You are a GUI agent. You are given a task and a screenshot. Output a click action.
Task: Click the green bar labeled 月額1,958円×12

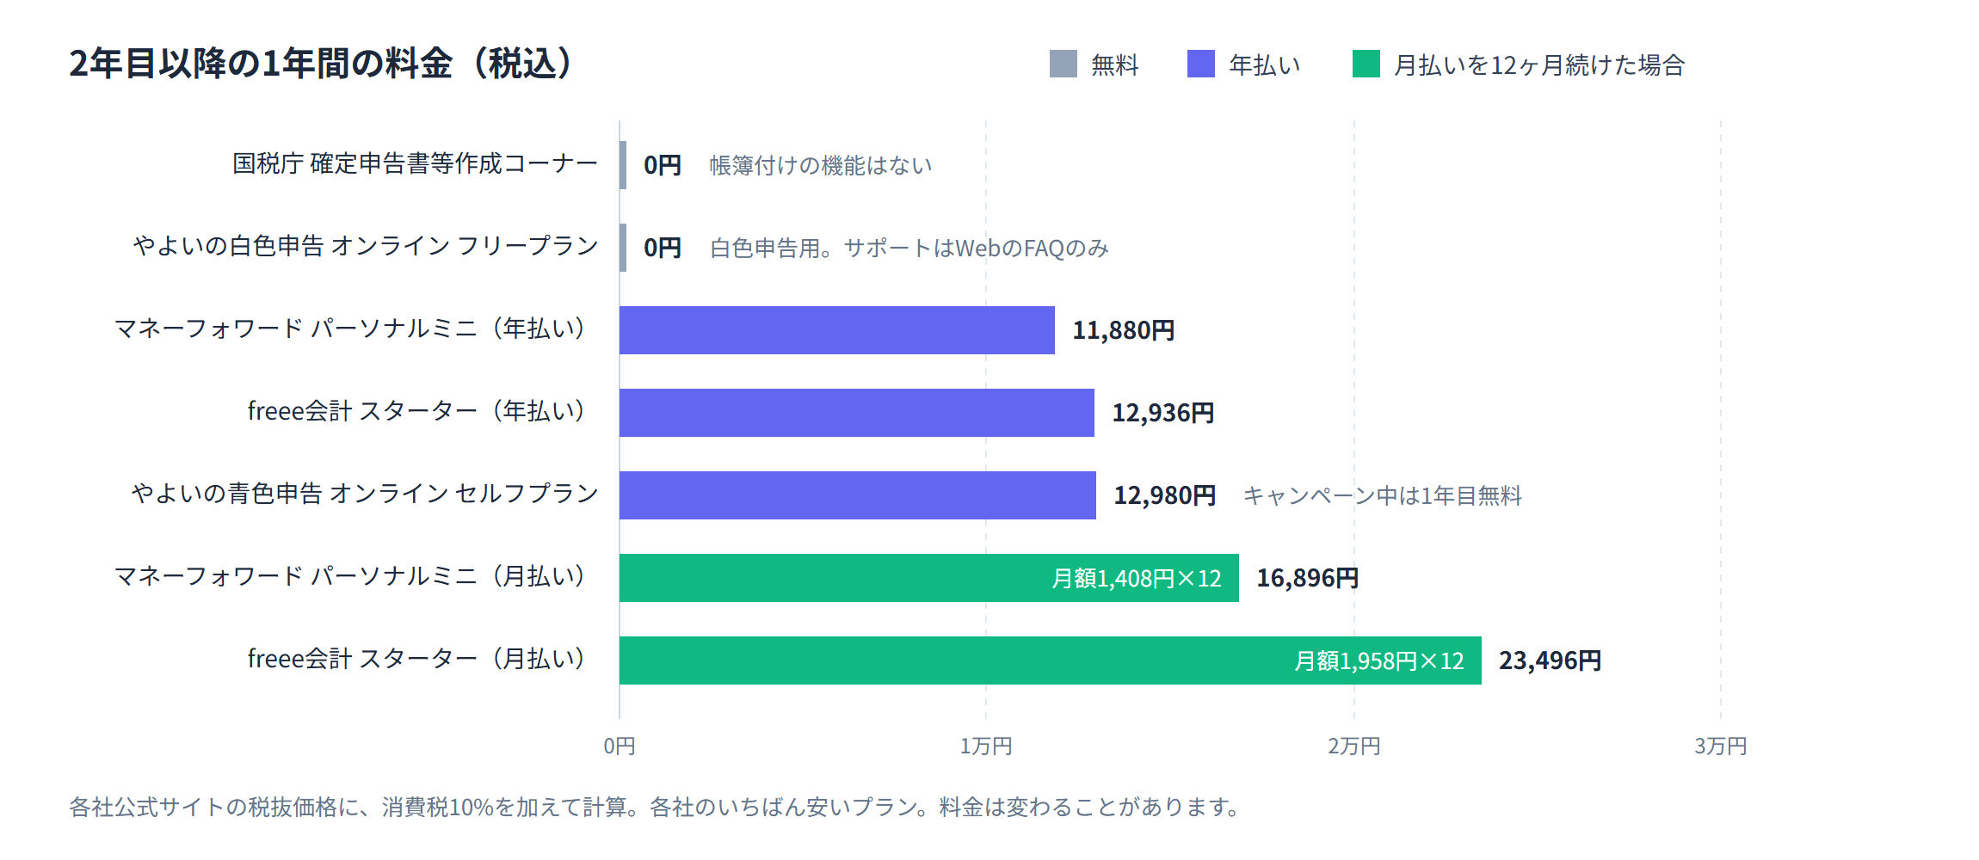pyautogui.click(x=1051, y=660)
